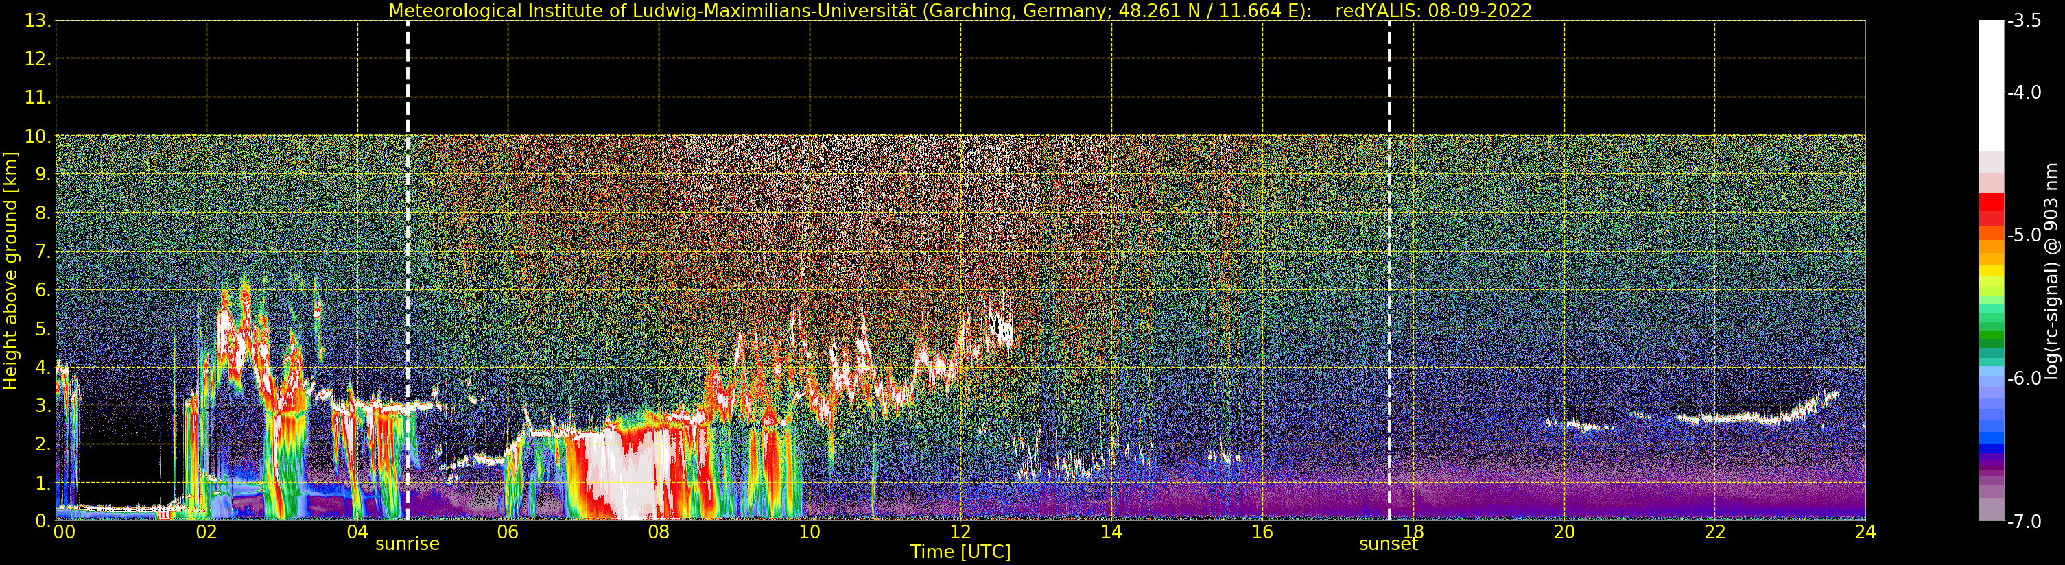
Task: Click the 'log(rc-signal) @903 nm' colorbar label
Action: click(2051, 271)
